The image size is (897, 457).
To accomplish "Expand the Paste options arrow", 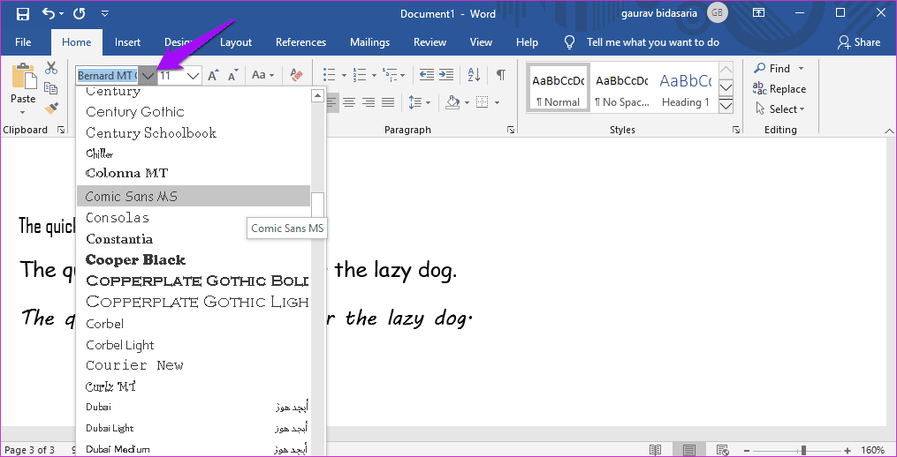I will (x=23, y=111).
